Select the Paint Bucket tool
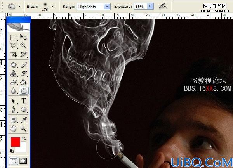 pos(23,82)
